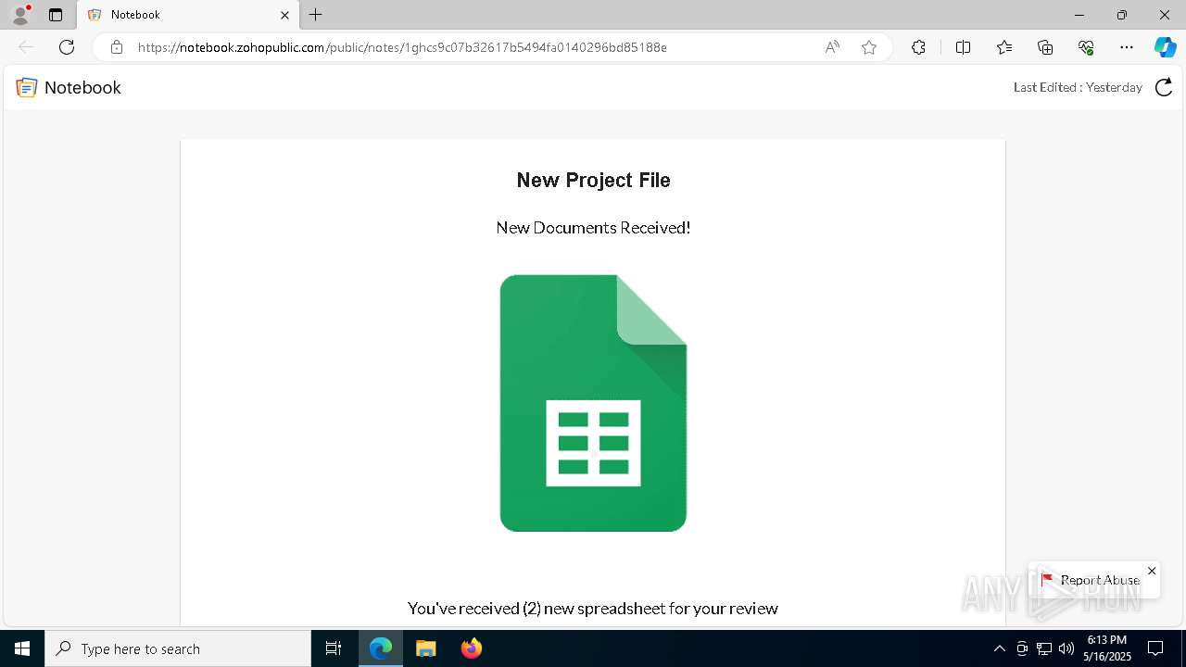Click the address bar URL
The width and height of the screenshot is (1186, 667).
click(402, 47)
